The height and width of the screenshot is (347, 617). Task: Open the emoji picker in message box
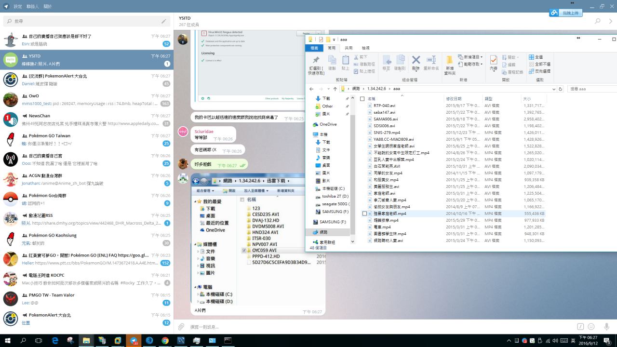click(x=591, y=327)
